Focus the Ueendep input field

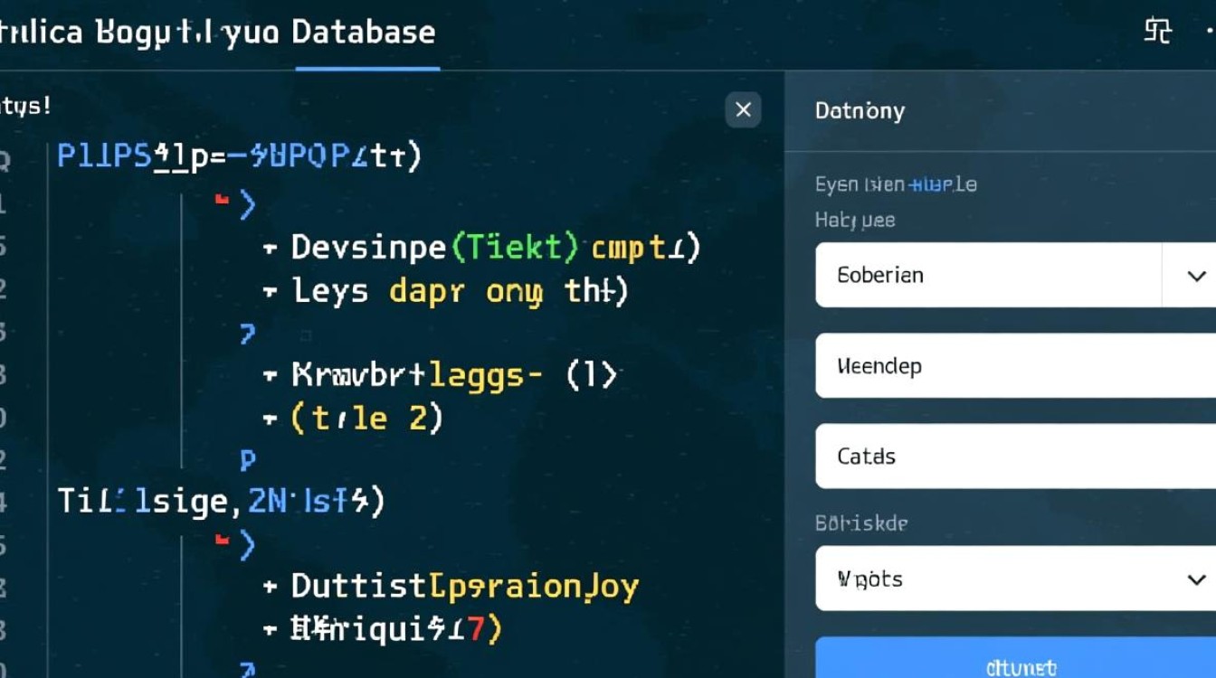(x=1015, y=366)
